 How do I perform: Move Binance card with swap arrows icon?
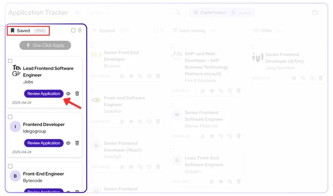click(x=140, y=76)
